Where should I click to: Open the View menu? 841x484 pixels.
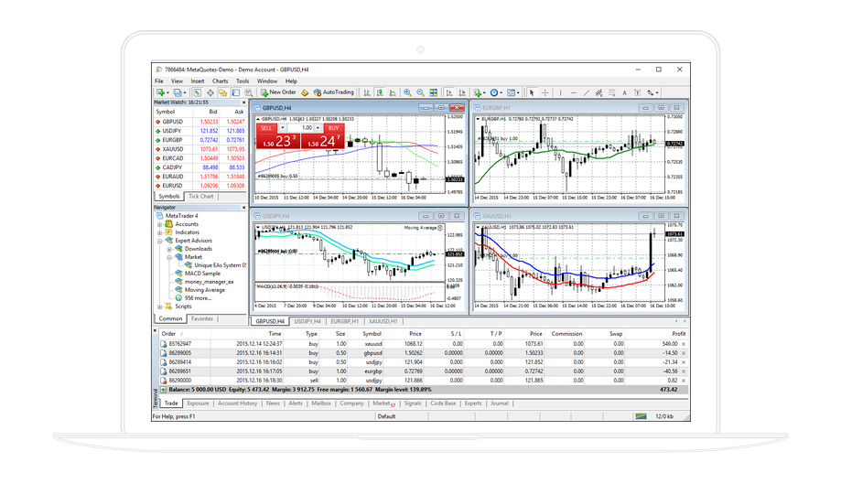pos(177,81)
